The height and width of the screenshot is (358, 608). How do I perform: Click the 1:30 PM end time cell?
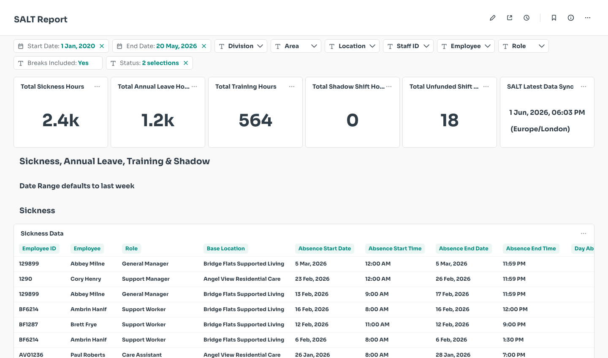point(513,340)
